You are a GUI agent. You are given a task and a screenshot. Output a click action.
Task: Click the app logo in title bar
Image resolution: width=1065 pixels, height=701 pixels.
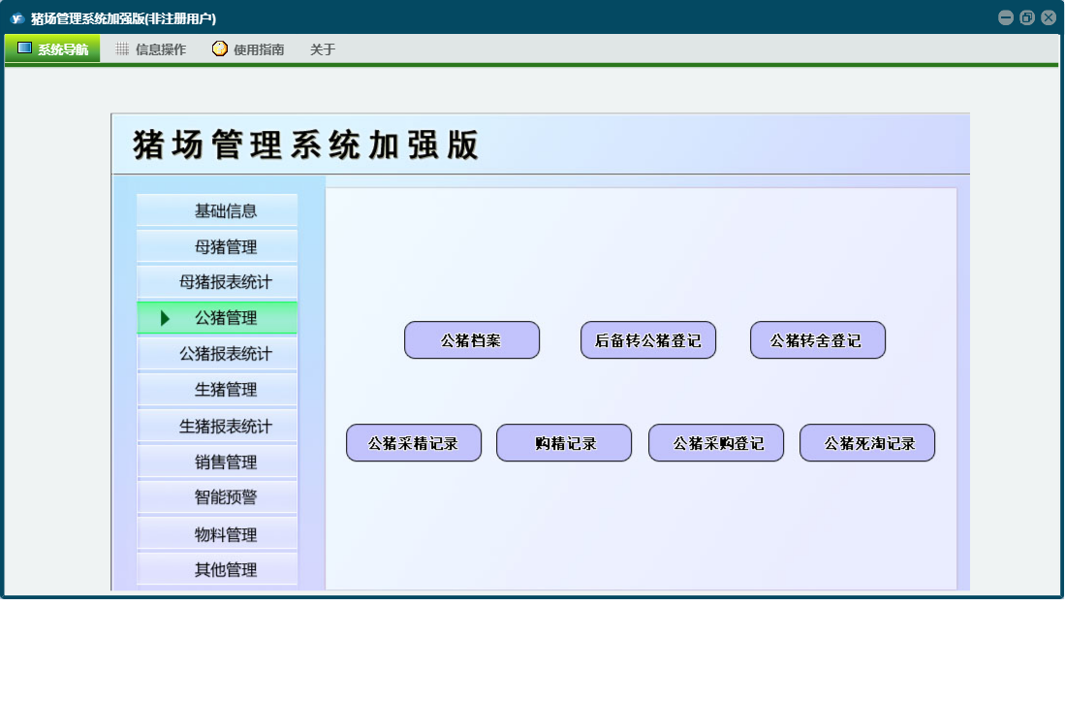(x=16, y=18)
